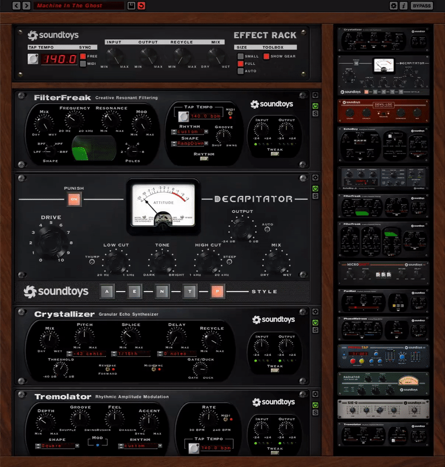
Task: Open the Tremolator slot gear menu
Action: pyautogui.click(x=315, y=394)
